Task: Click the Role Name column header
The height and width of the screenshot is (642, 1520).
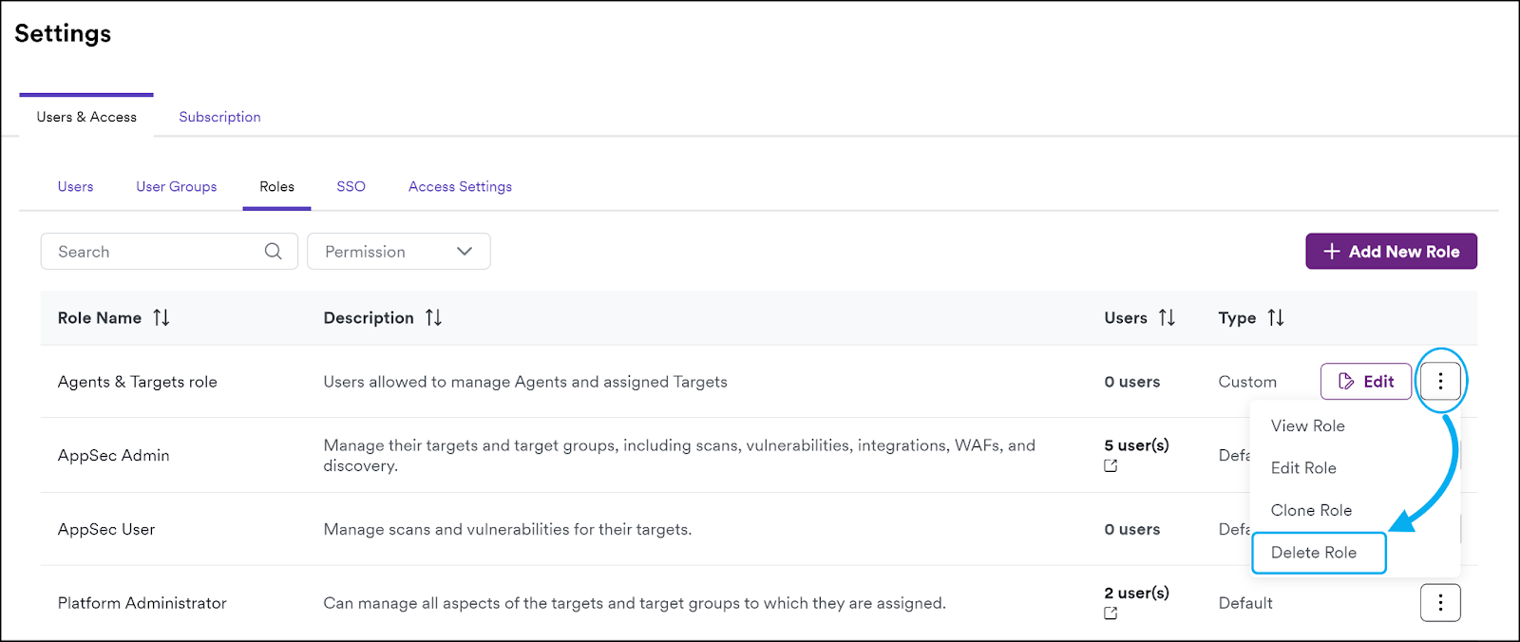Action: [x=100, y=317]
